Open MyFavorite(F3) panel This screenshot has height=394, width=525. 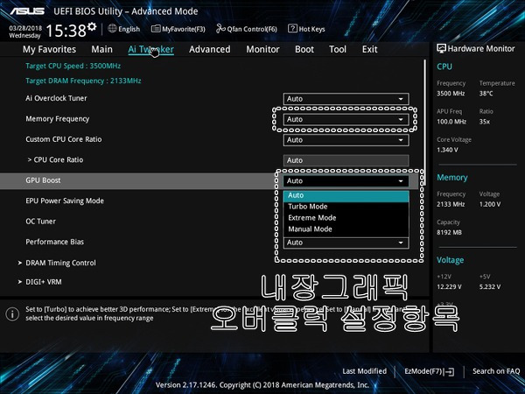pos(178,29)
